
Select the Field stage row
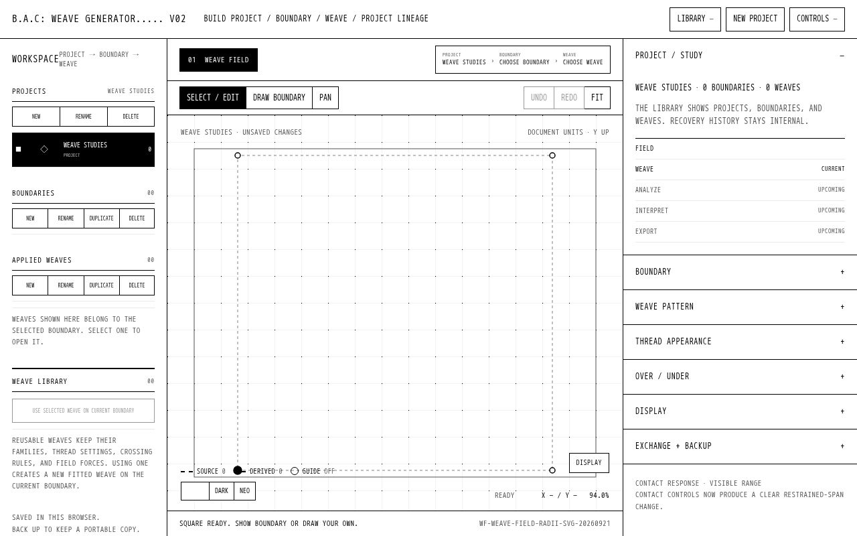(740, 149)
